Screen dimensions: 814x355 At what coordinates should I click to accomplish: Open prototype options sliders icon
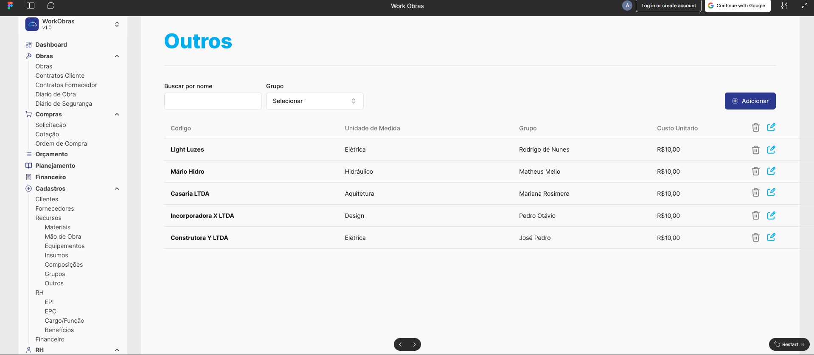(784, 6)
